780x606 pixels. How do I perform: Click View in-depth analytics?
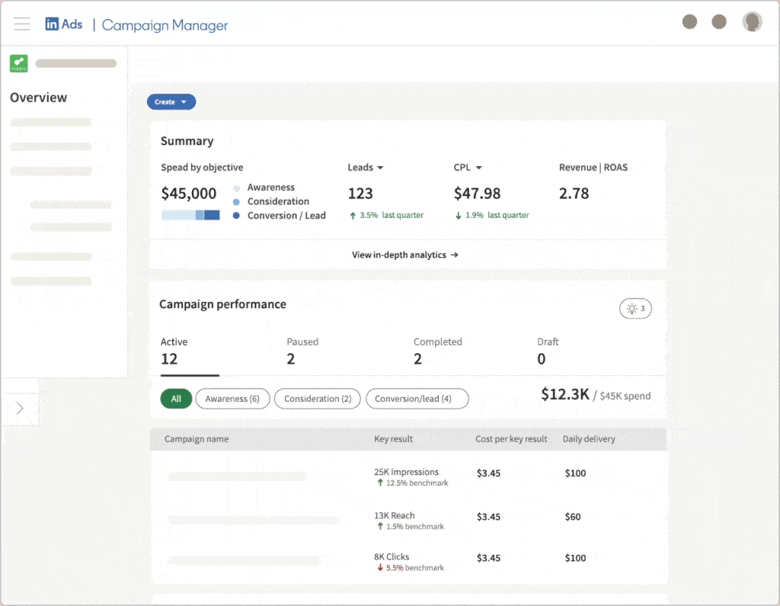point(404,255)
